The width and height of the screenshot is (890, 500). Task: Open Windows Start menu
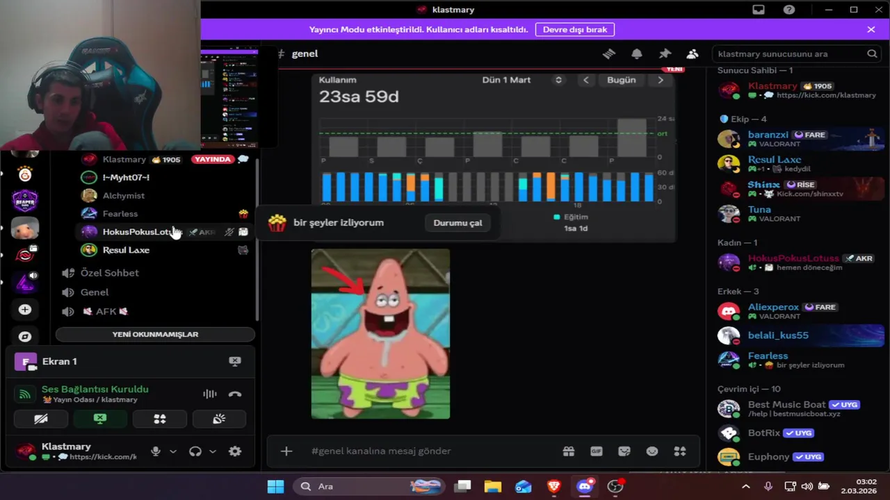[x=276, y=486]
